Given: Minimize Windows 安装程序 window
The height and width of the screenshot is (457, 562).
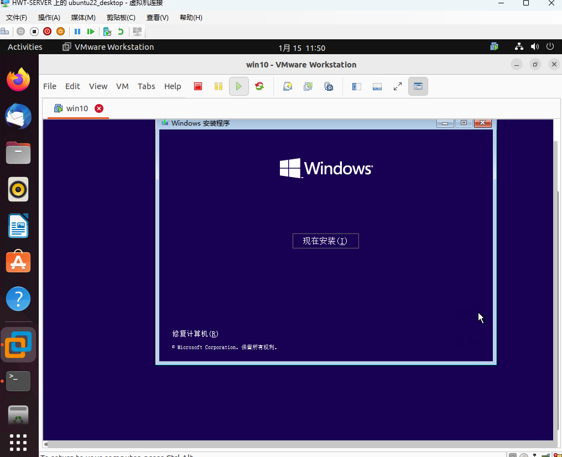Looking at the screenshot, I should tap(445, 123).
